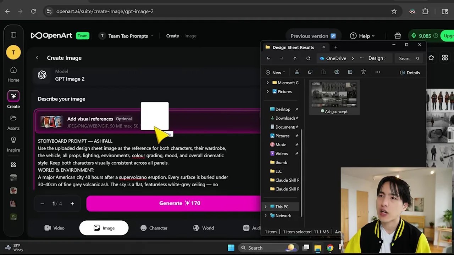Open the LLC folder in navigation pane
The width and height of the screenshot is (454, 255).
tap(276, 171)
